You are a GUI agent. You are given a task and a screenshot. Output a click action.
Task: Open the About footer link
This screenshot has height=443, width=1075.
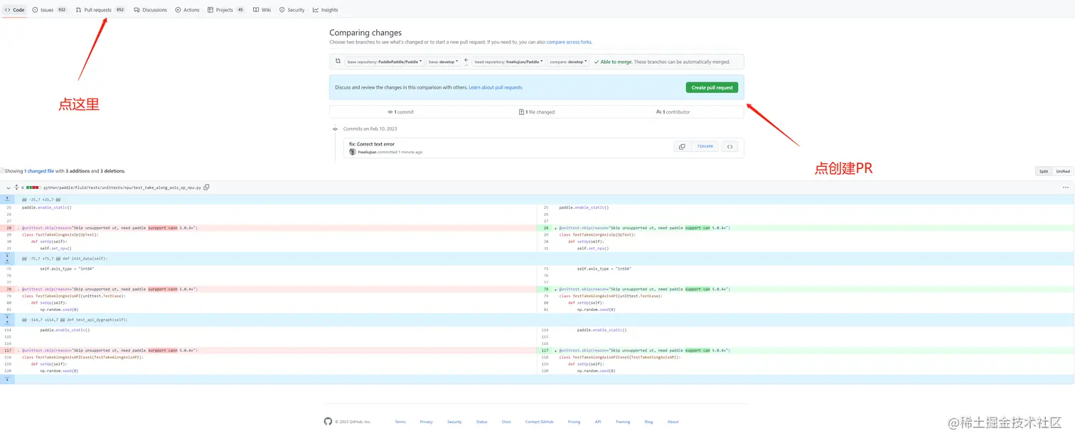coord(673,422)
